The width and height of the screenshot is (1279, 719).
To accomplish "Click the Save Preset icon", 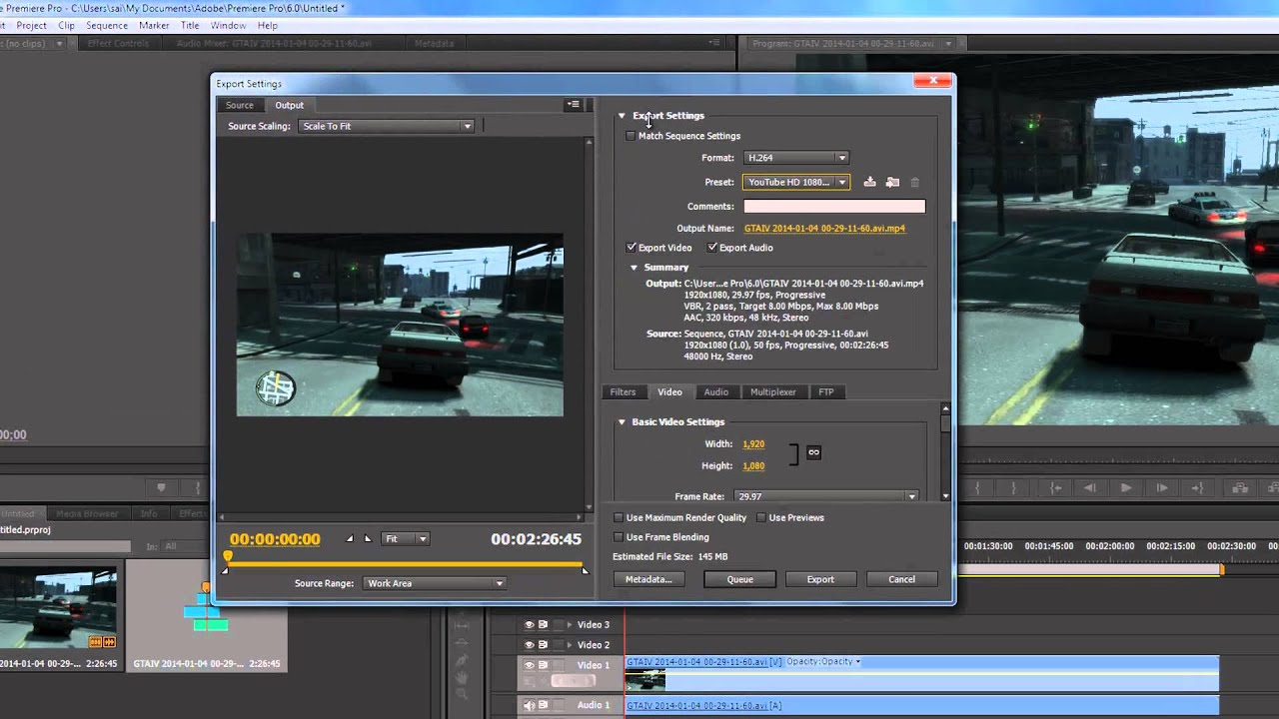I will (869, 182).
